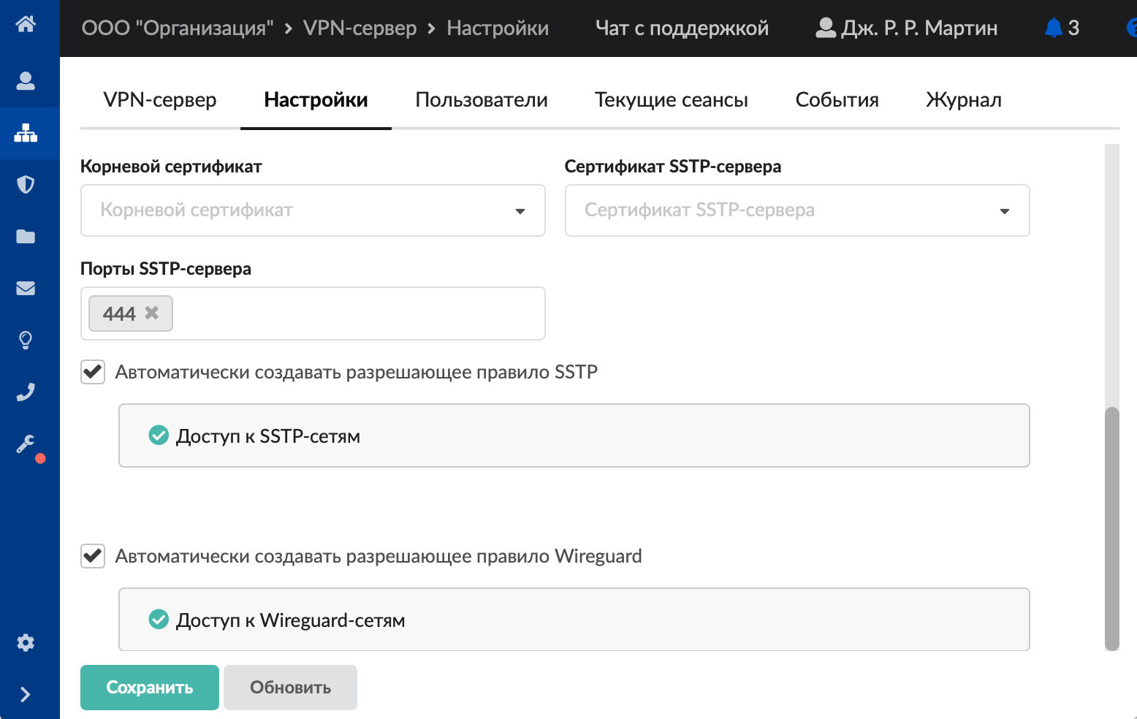Open the Сертификат SSTP-сервера dropdown

(797, 210)
